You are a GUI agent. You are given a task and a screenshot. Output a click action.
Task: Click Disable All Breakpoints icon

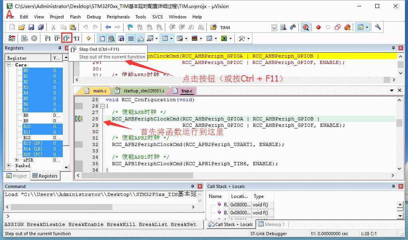pos(338,27)
